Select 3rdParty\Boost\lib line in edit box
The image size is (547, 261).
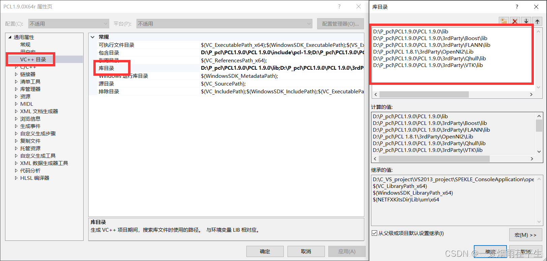click(x=430, y=38)
